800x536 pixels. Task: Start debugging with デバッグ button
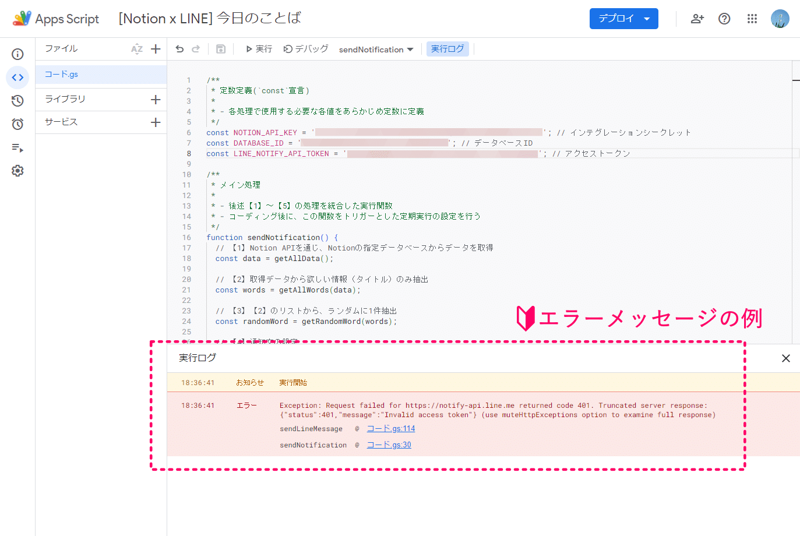[x=306, y=49]
